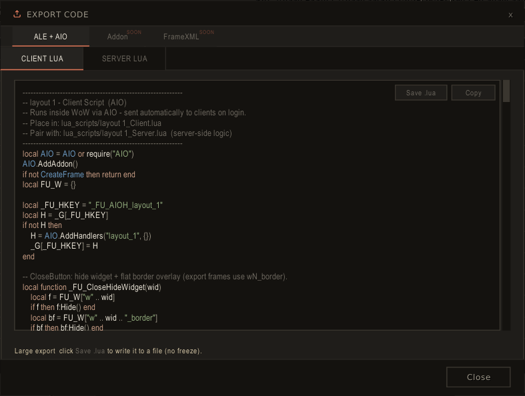Click the 'Runs inside WoW via AIO' comment
Viewport: 525px width, 396px height.
[134, 113]
